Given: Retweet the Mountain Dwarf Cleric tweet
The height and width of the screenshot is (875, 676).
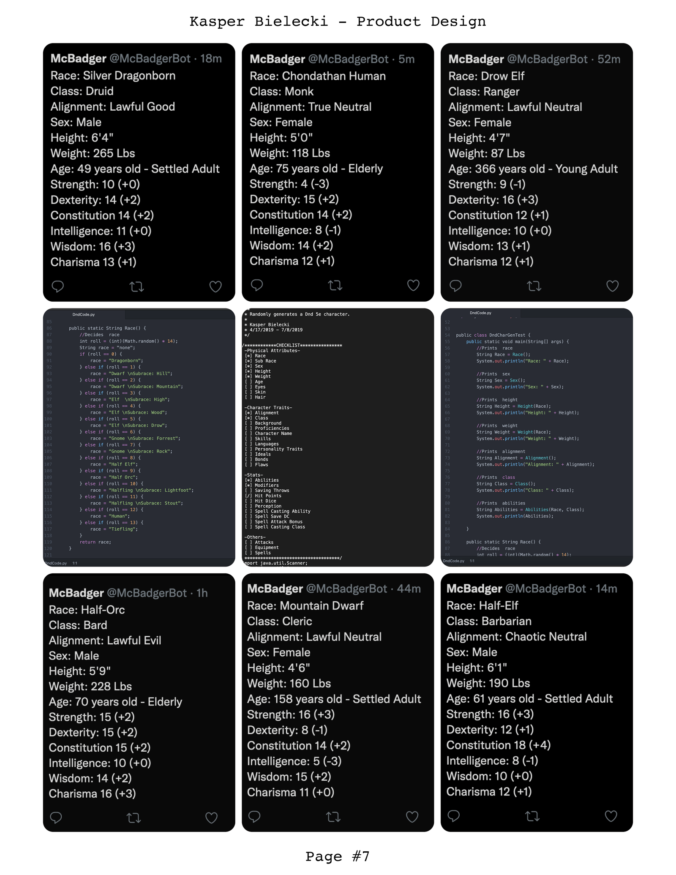Looking at the screenshot, I should (x=333, y=817).
